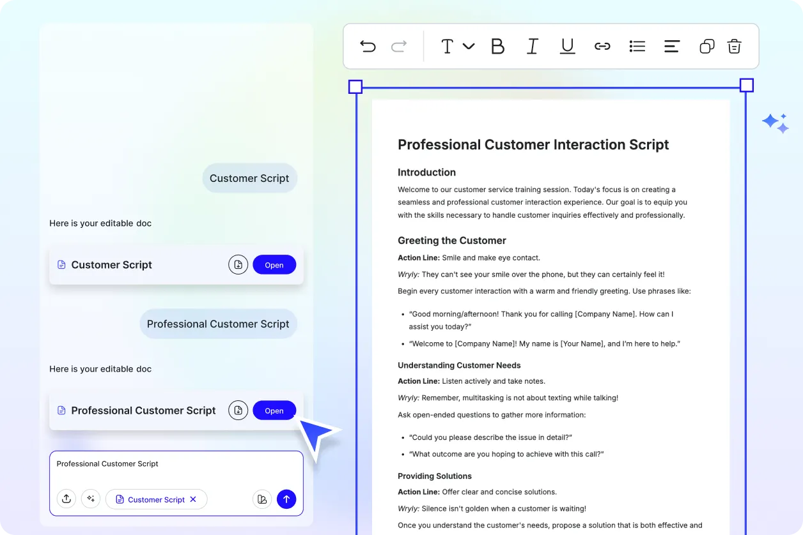
Task: Toggle bold formatting in the toolbar
Action: [x=498, y=46]
